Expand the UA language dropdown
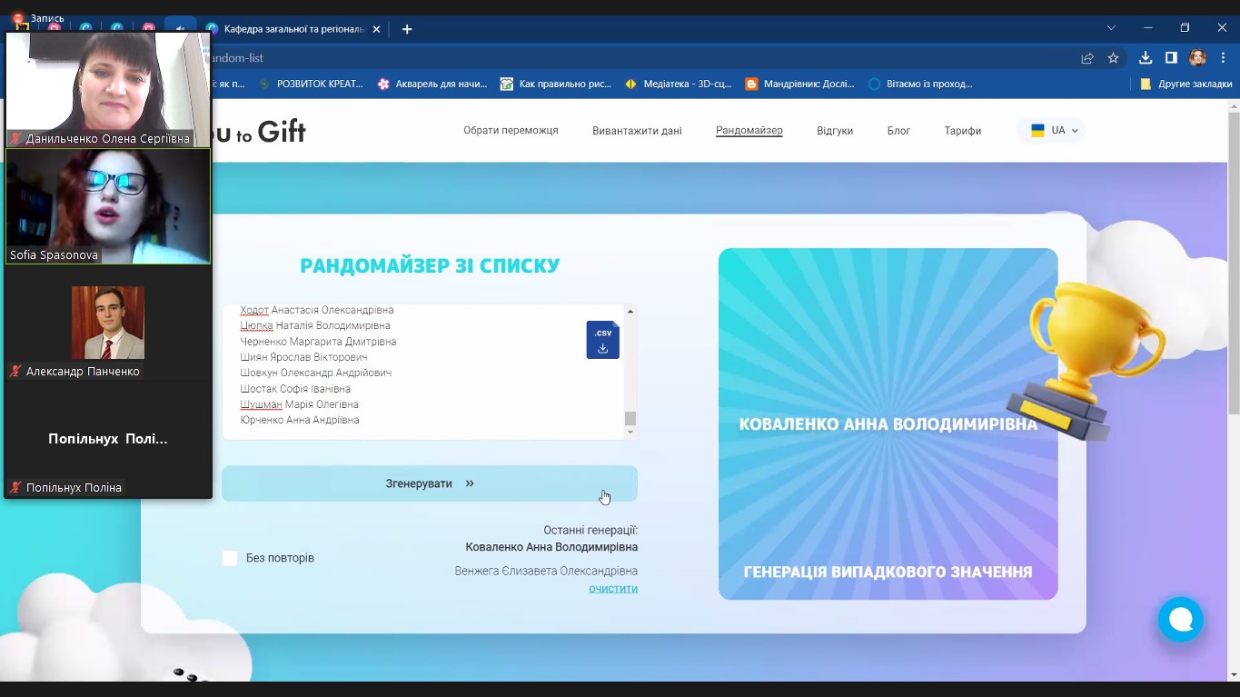Image resolution: width=1240 pixels, height=697 pixels. pyautogui.click(x=1052, y=131)
